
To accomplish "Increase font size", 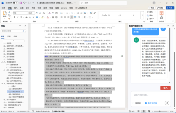I will click(37, 13).
